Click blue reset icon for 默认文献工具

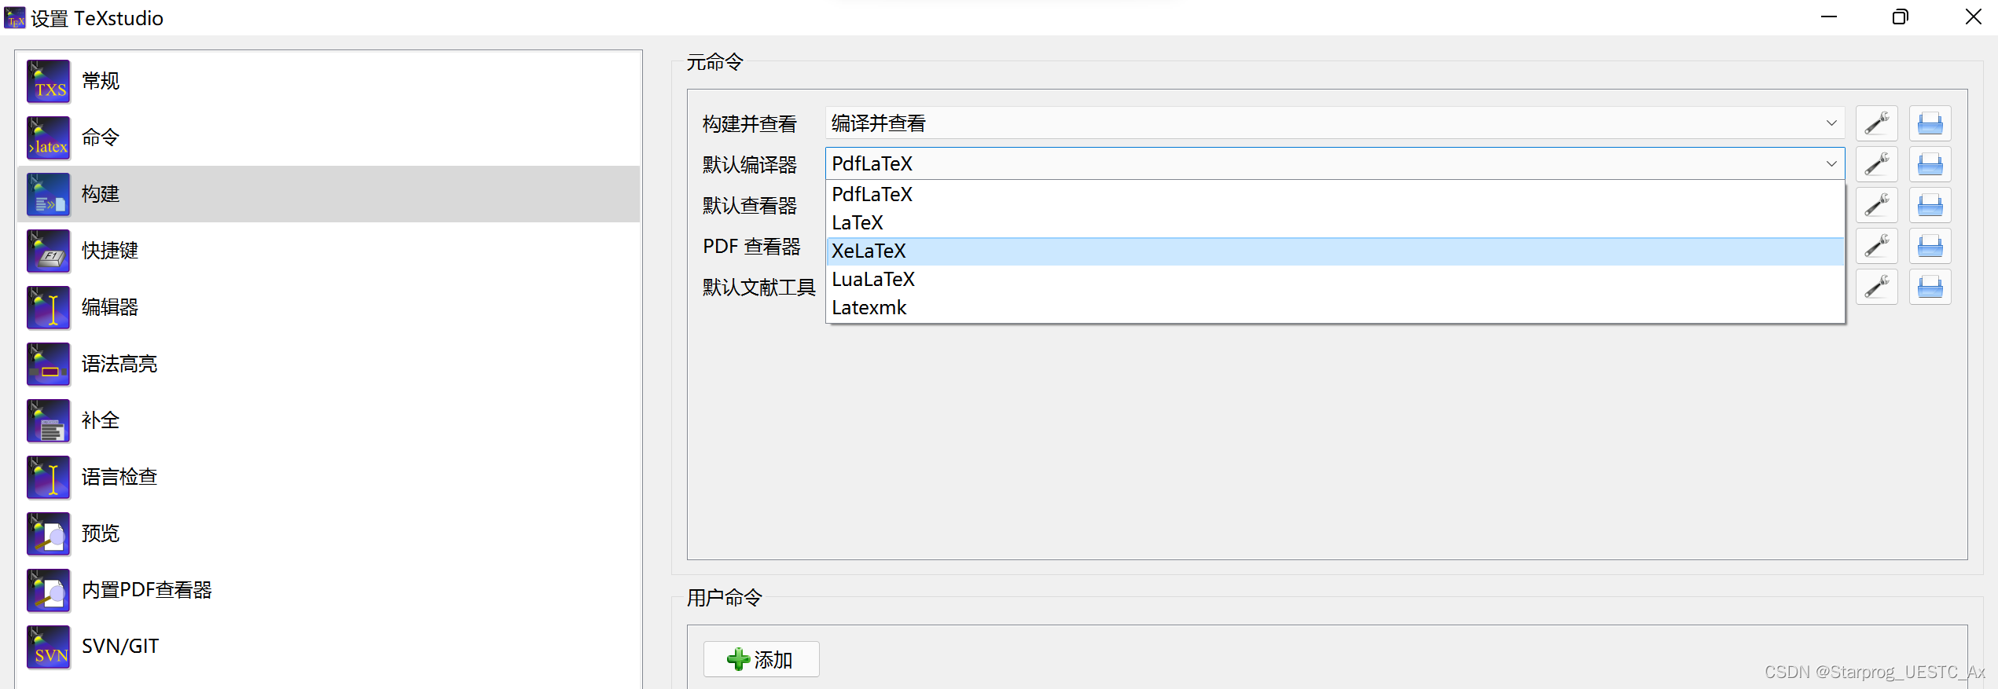[1930, 287]
